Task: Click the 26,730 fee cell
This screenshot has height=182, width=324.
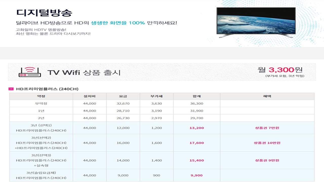Action: click(x=123, y=118)
